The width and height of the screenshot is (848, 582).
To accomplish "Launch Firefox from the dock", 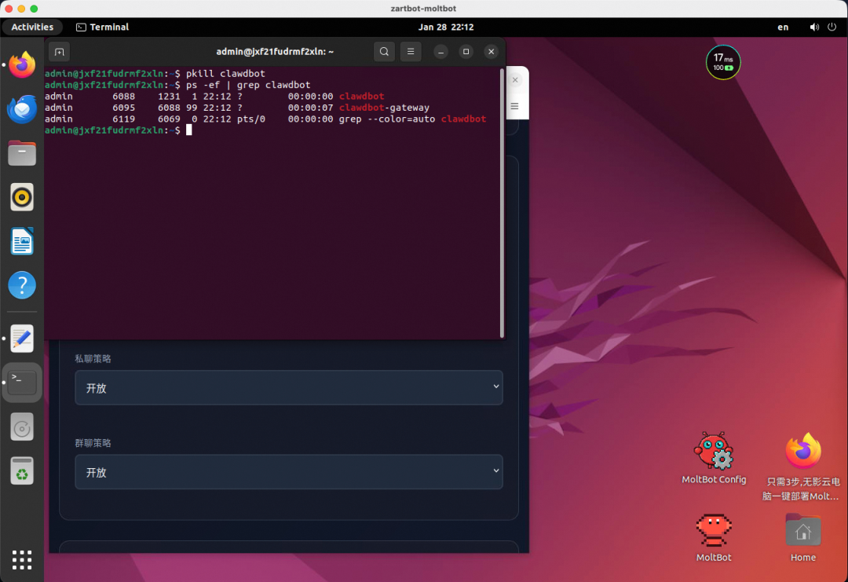I will 22,65.
